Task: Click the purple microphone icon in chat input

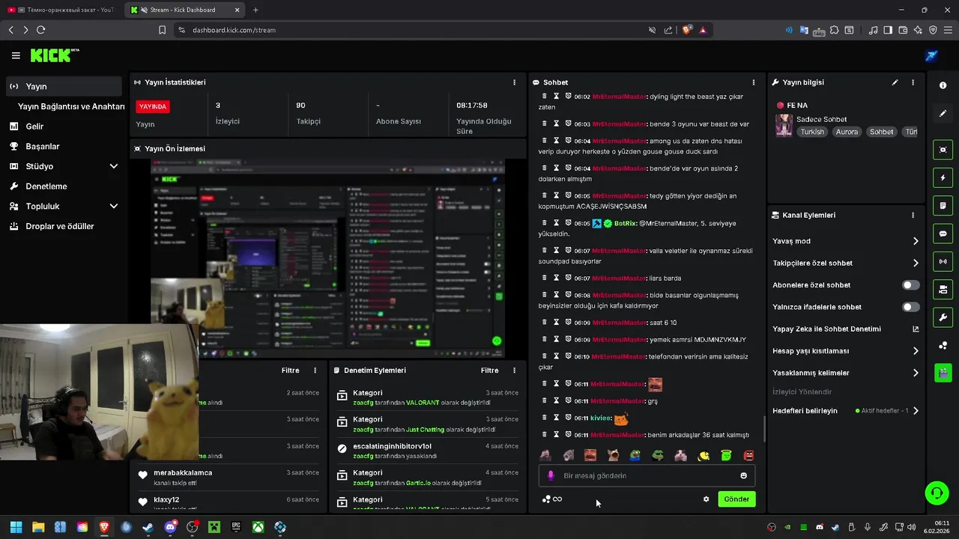Action: (551, 475)
